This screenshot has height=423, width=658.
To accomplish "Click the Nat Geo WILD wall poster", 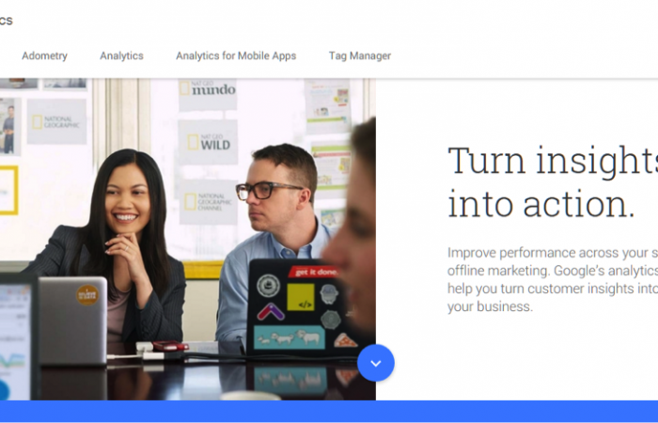I will tap(208, 142).
